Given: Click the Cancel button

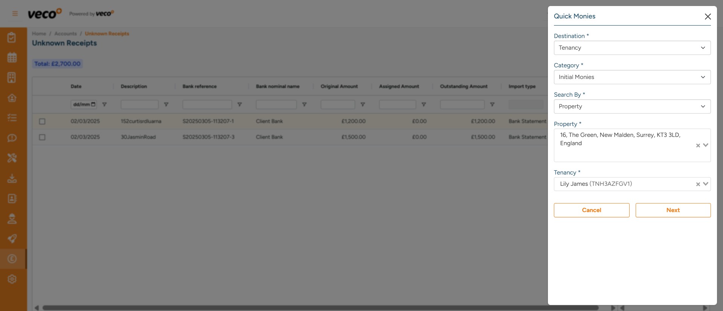Looking at the screenshot, I should (591, 210).
